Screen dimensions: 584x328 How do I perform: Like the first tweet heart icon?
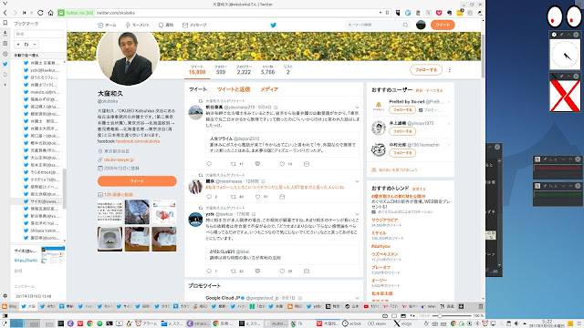tap(282, 164)
